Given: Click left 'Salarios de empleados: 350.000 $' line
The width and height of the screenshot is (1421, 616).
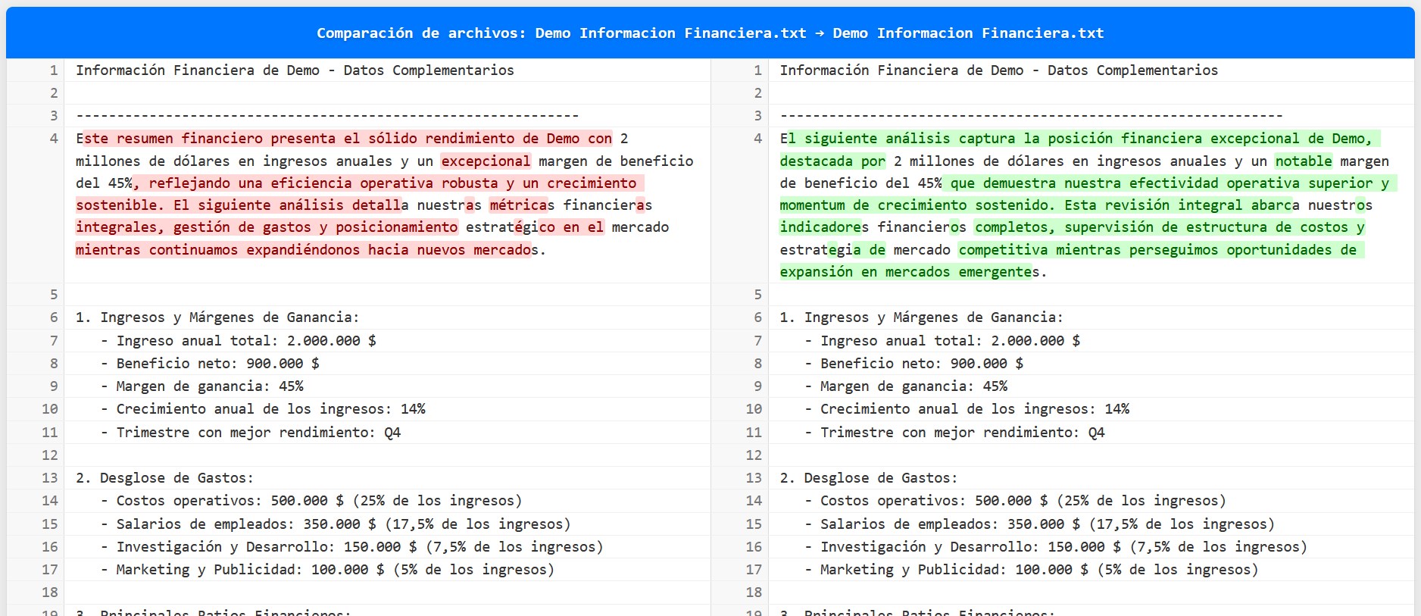Looking at the screenshot, I should [336, 524].
